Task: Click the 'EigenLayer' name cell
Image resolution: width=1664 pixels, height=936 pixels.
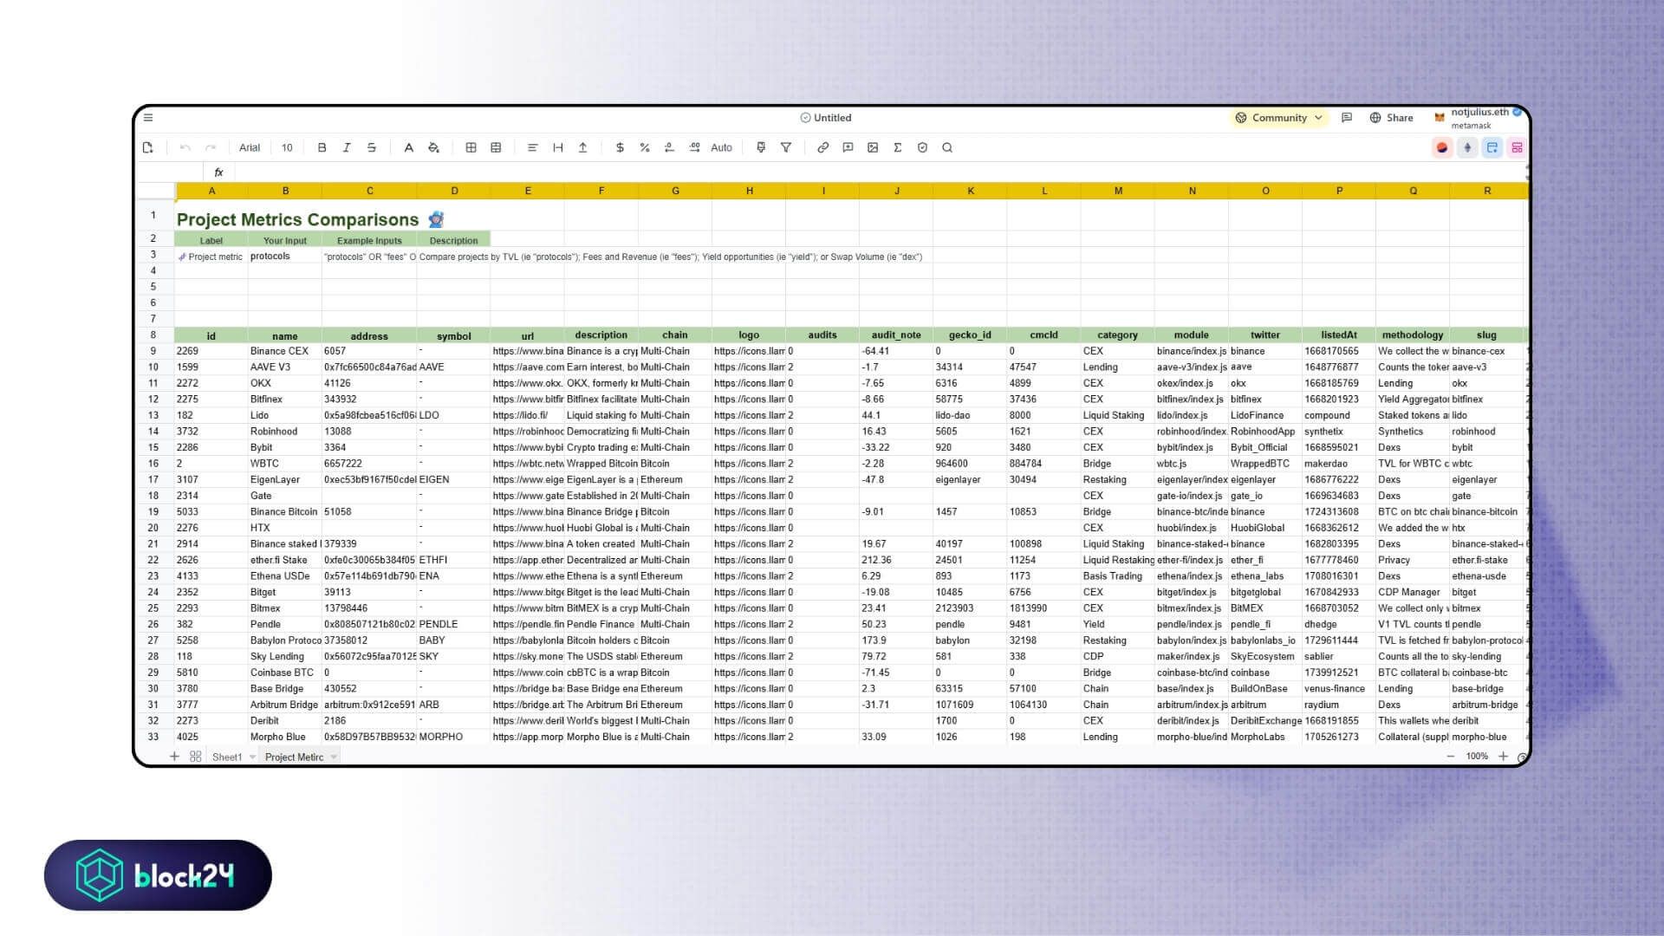Action: (x=285, y=479)
